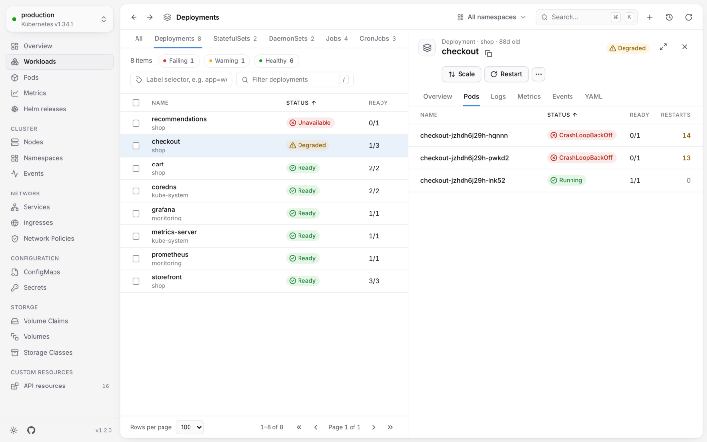Click the Restart button
This screenshot has height=442, width=707.
[506, 74]
